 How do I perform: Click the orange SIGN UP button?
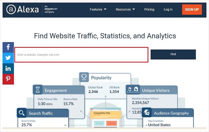click(x=192, y=10)
